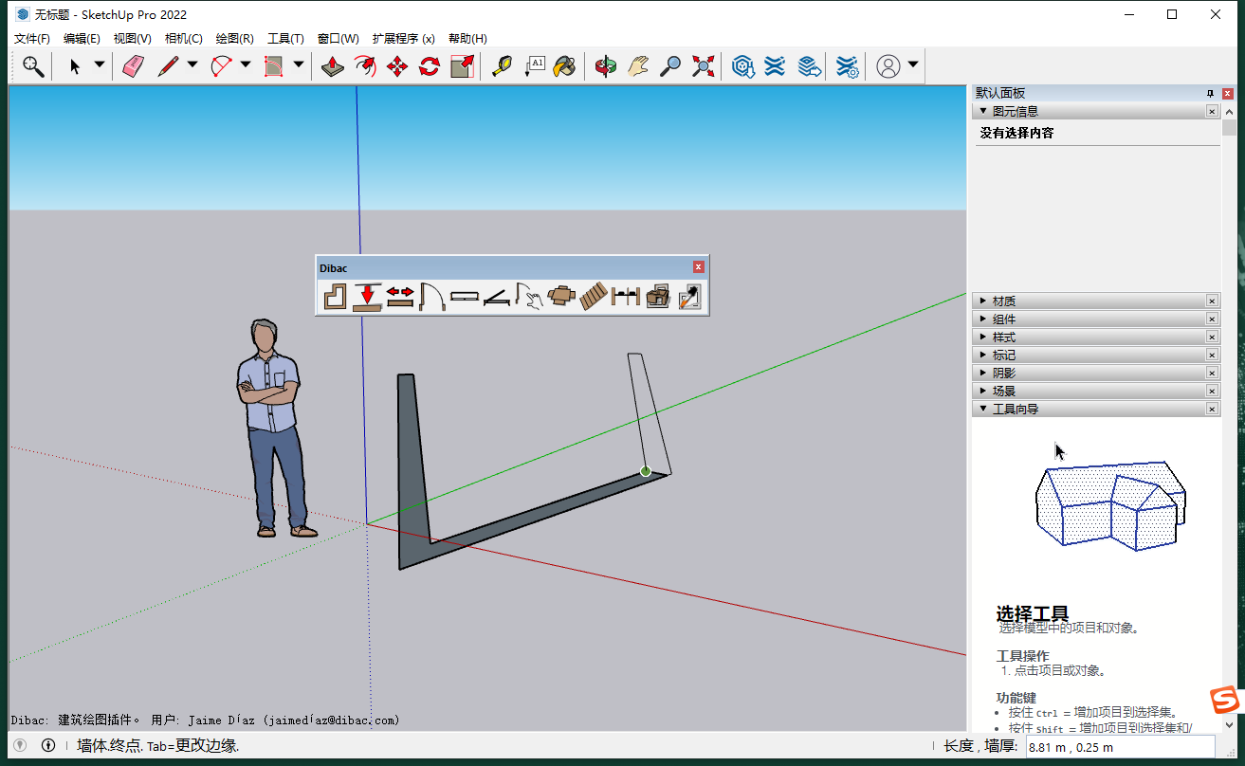Select the Dibac Wardrobe tool
Screen dimensions: 1245x766
point(497,298)
